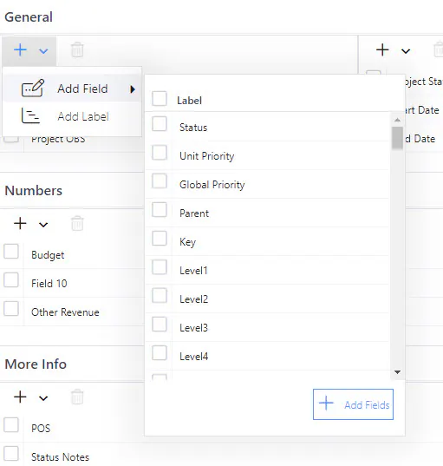
Task: Select the Level3 field label
Action: click(x=193, y=328)
